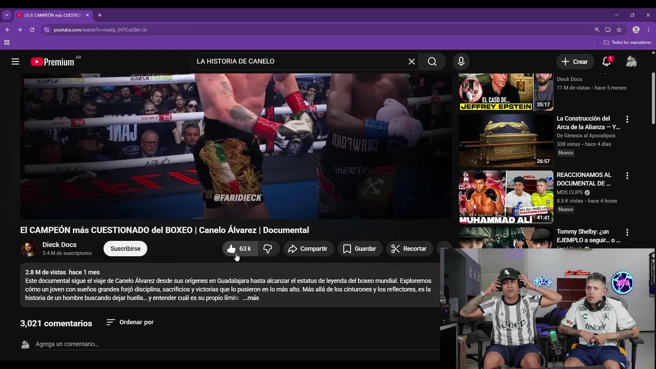
Task: Expand description with ...más
Action: click(251, 298)
